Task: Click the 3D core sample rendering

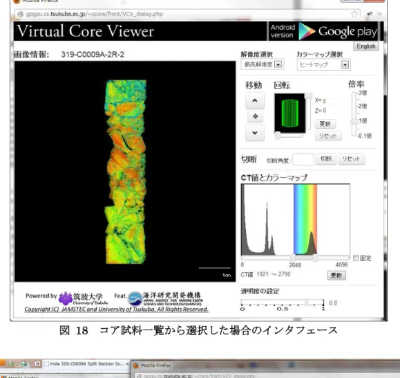Action: click(126, 172)
